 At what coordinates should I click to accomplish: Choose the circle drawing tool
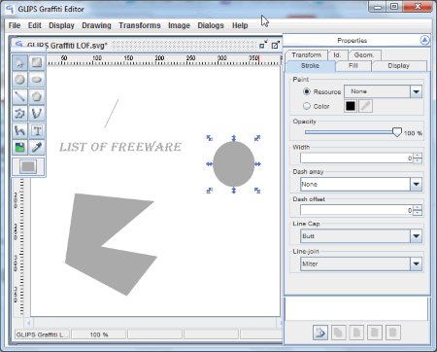(x=19, y=80)
